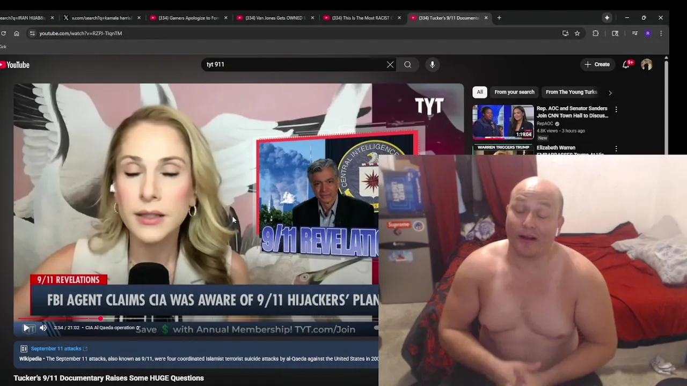Bookmark this page with the star icon

tap(578, 33)
